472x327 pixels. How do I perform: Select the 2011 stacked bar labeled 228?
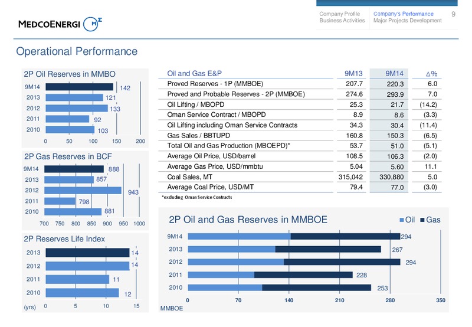(x=270, y=275)
